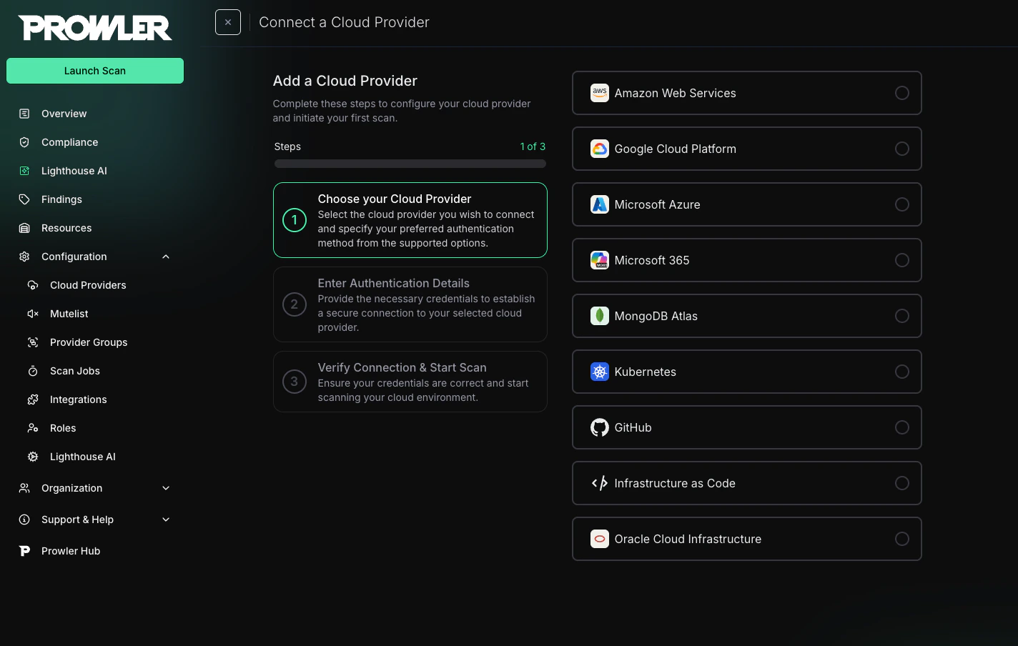
Task: Expand the Support & Help section
Action: [x=165, y=520]
